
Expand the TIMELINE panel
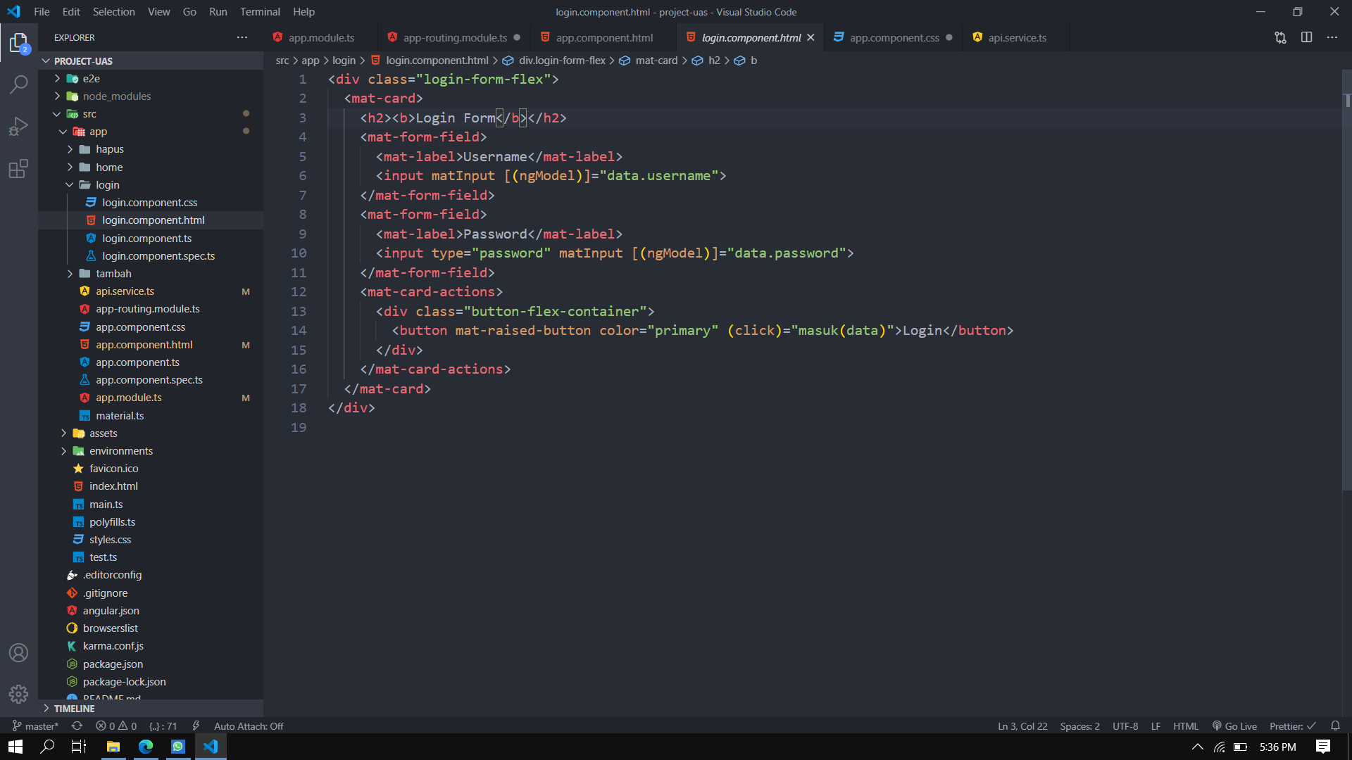(151, 709)
